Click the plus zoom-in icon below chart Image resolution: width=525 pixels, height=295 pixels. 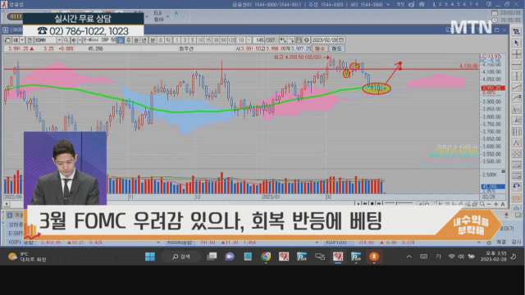tap(495, 204)
